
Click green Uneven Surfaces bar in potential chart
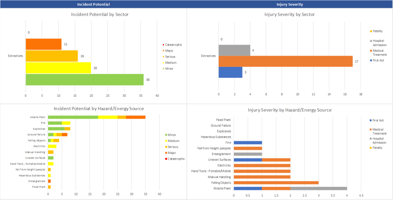[51, 158]
